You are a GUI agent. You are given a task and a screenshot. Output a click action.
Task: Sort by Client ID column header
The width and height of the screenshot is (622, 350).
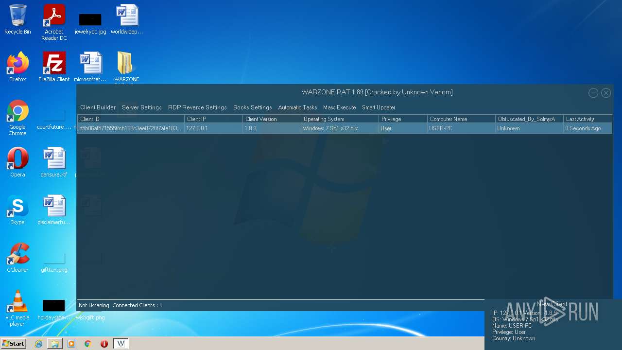pyautogui.click(x=131, y=119)
